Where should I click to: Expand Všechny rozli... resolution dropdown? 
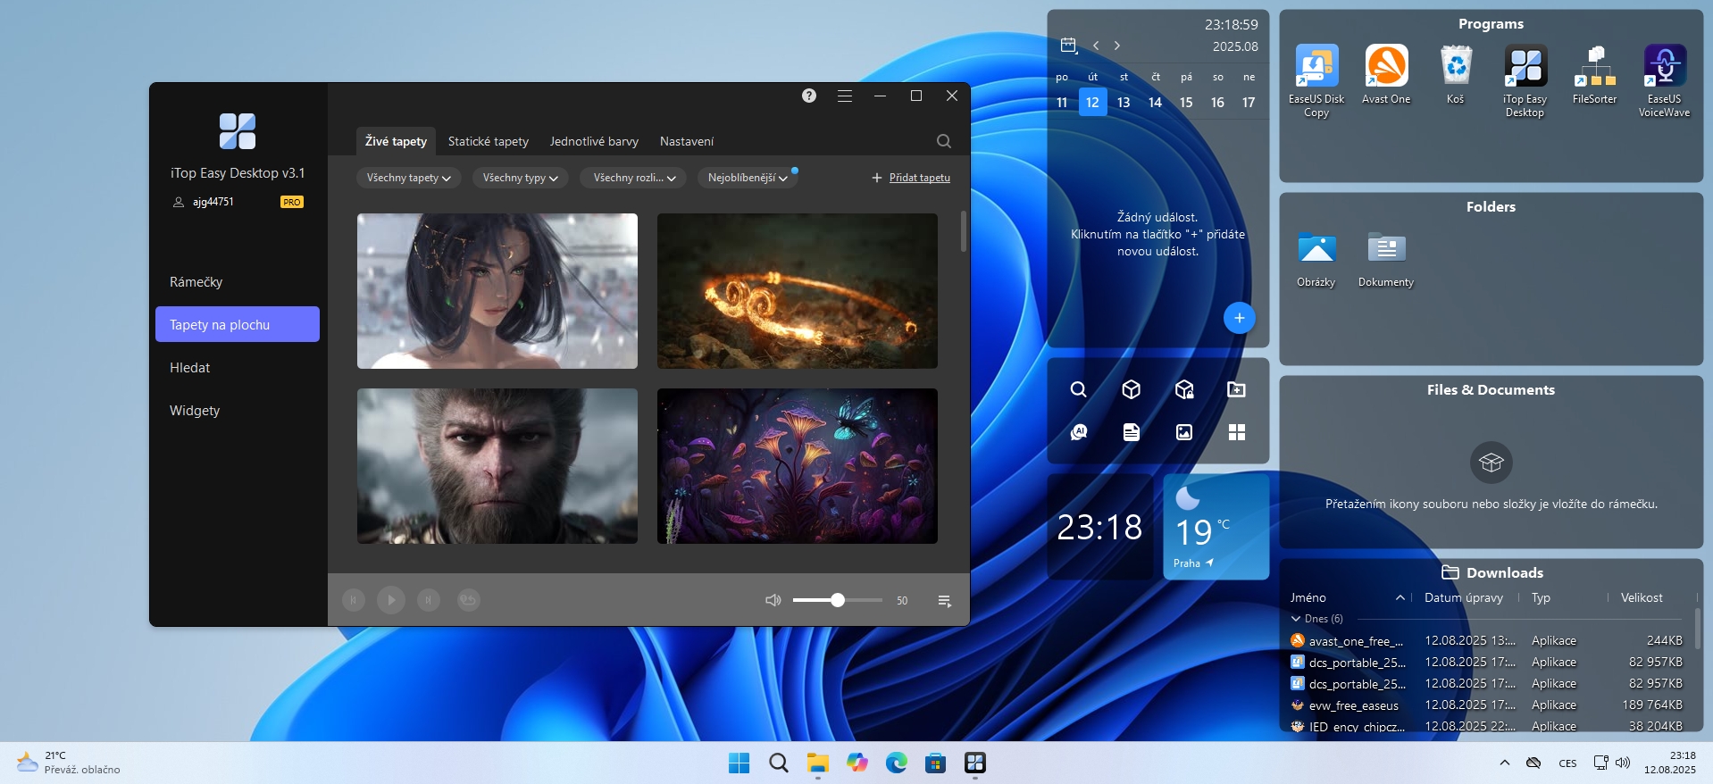(x=633, y=178)
